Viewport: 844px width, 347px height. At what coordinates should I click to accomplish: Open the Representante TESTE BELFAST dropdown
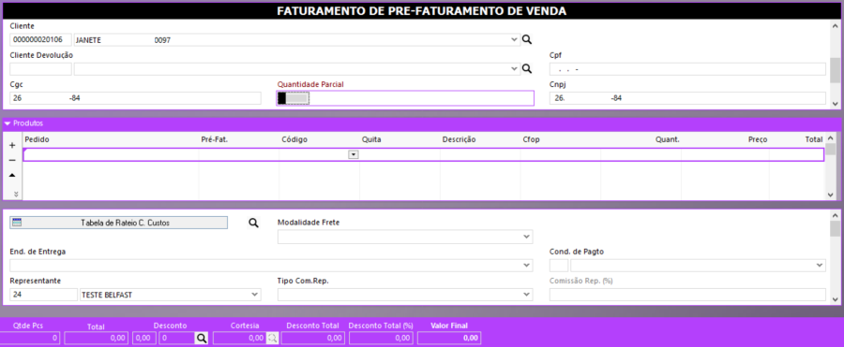coord(254,295)
